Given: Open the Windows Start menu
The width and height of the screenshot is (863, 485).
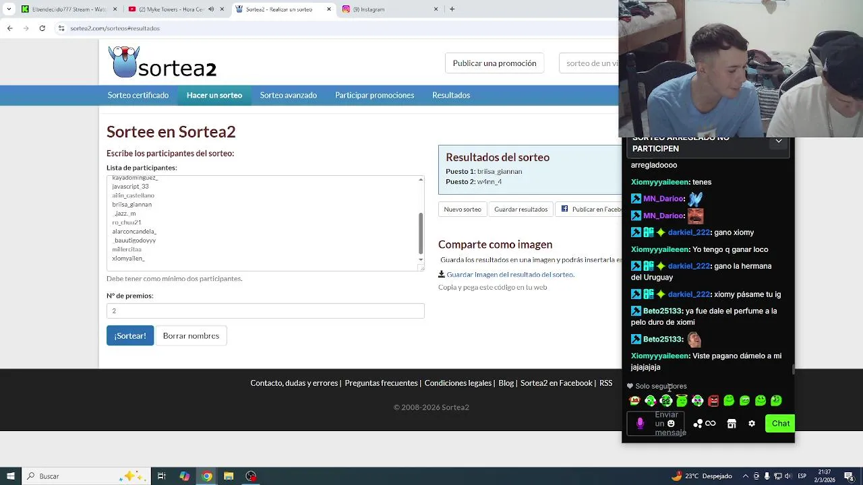Looking at the screenshot, I should pyautogui.click(x=10, y=476).
